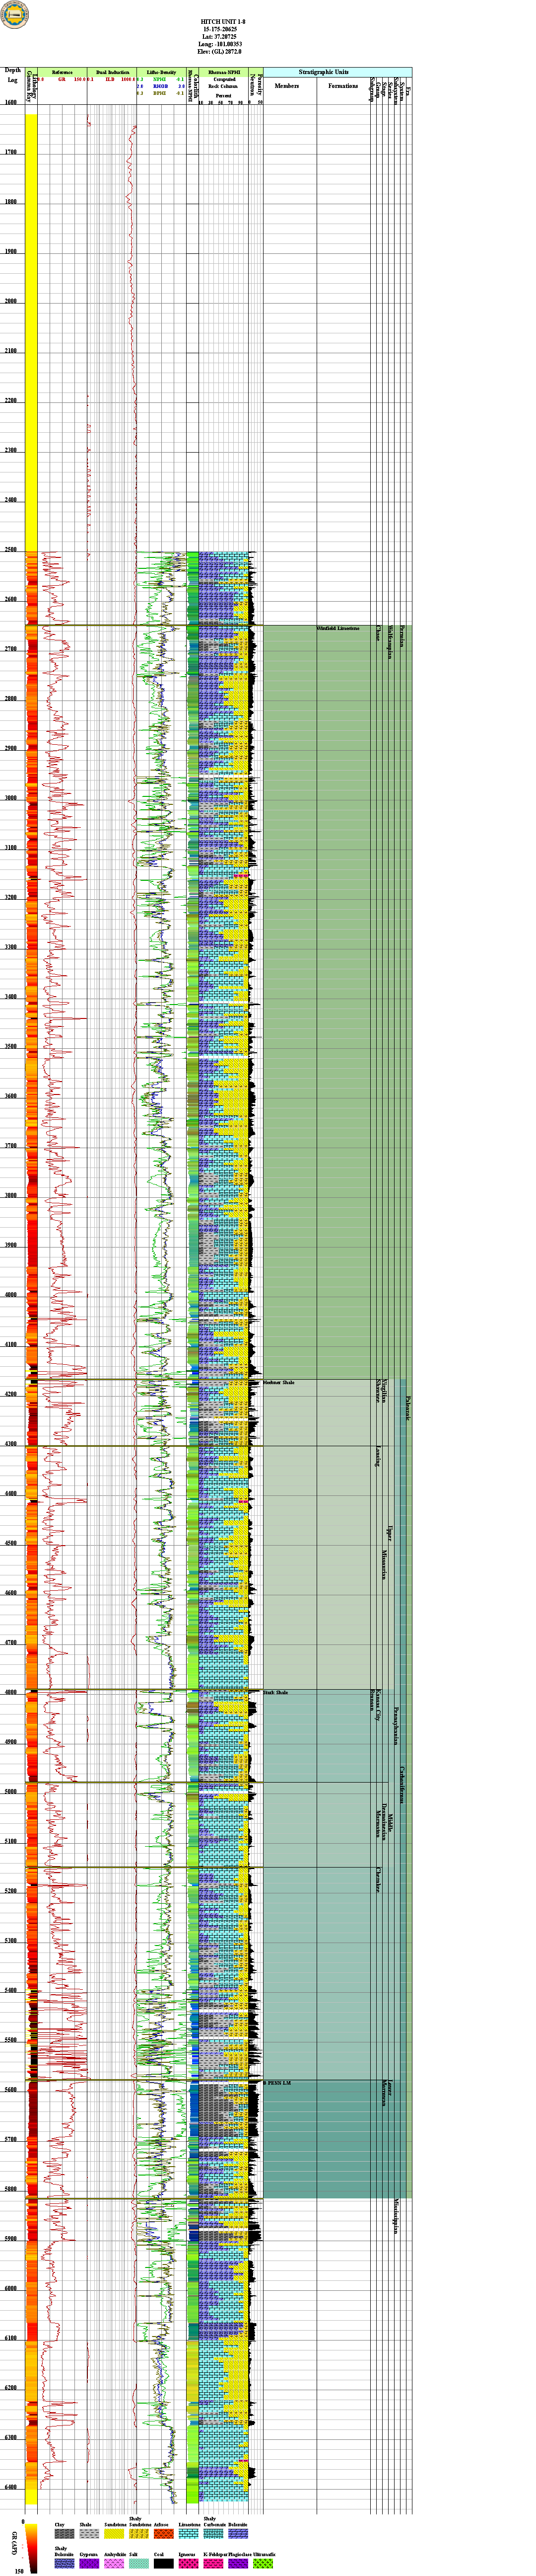Click the GR curve label in Reference header
536x2576 pixels.
[x=62, y=80]
